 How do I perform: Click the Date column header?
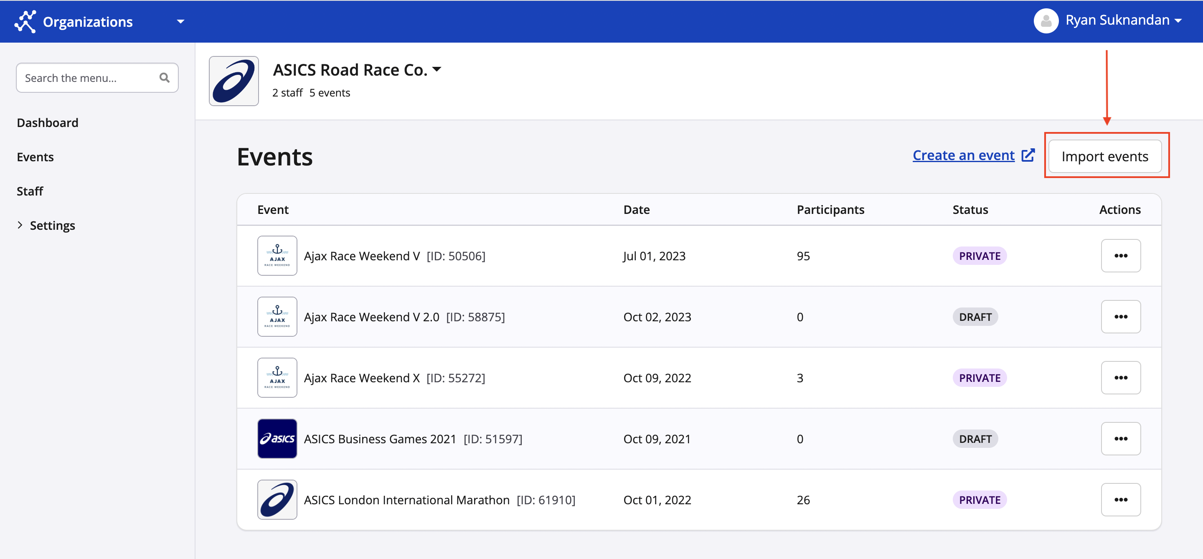(x=637, y=210)
